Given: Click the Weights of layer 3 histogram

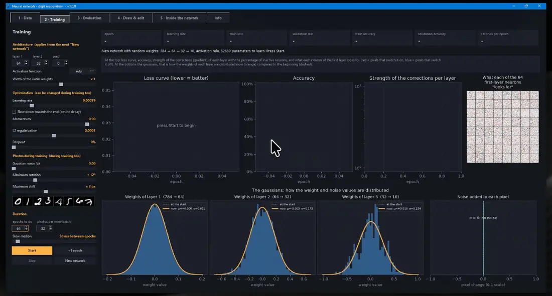Looking at the screenshot, I should (x=370, y=237).
